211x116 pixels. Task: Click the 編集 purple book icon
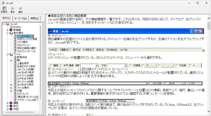click(11, 103)
